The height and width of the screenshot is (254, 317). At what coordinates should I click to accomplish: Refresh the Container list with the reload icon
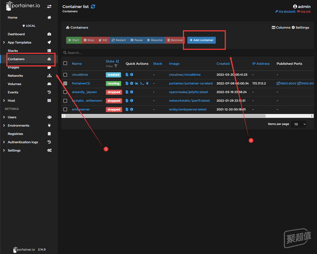(x=93, y=6)
